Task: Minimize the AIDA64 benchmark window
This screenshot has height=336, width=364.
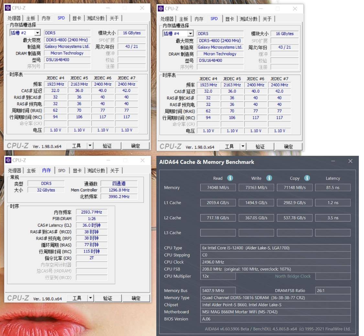Action: point(333,161)
